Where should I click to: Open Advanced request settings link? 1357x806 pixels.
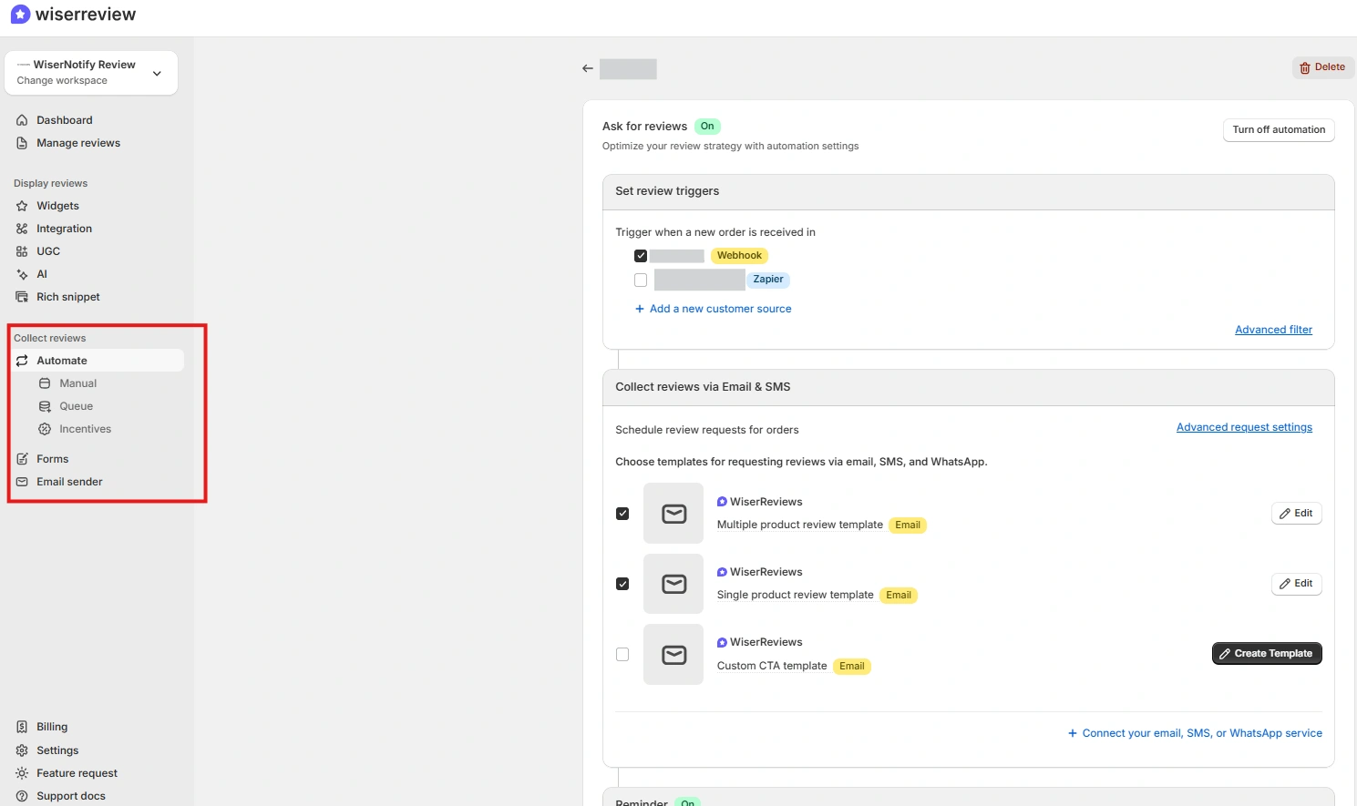tap(1244, 426)
